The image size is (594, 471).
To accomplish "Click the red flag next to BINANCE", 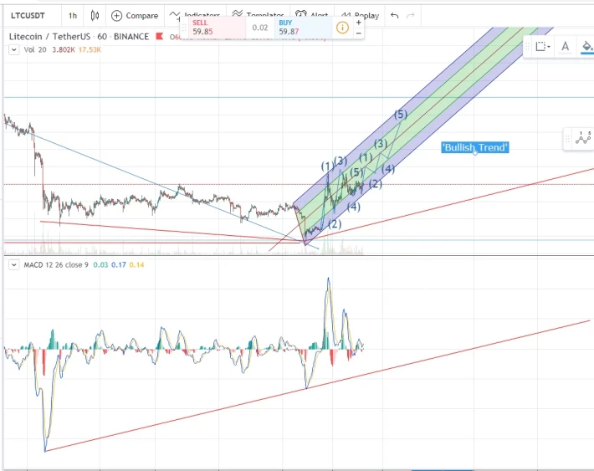I will coord(160,36).
